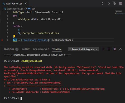Click the FullyQualifiedErrorId error line

40,92
